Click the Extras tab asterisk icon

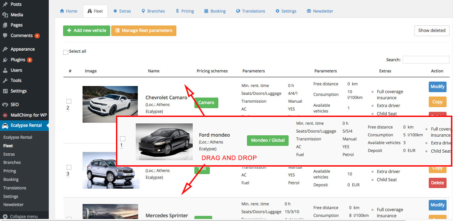116,11
